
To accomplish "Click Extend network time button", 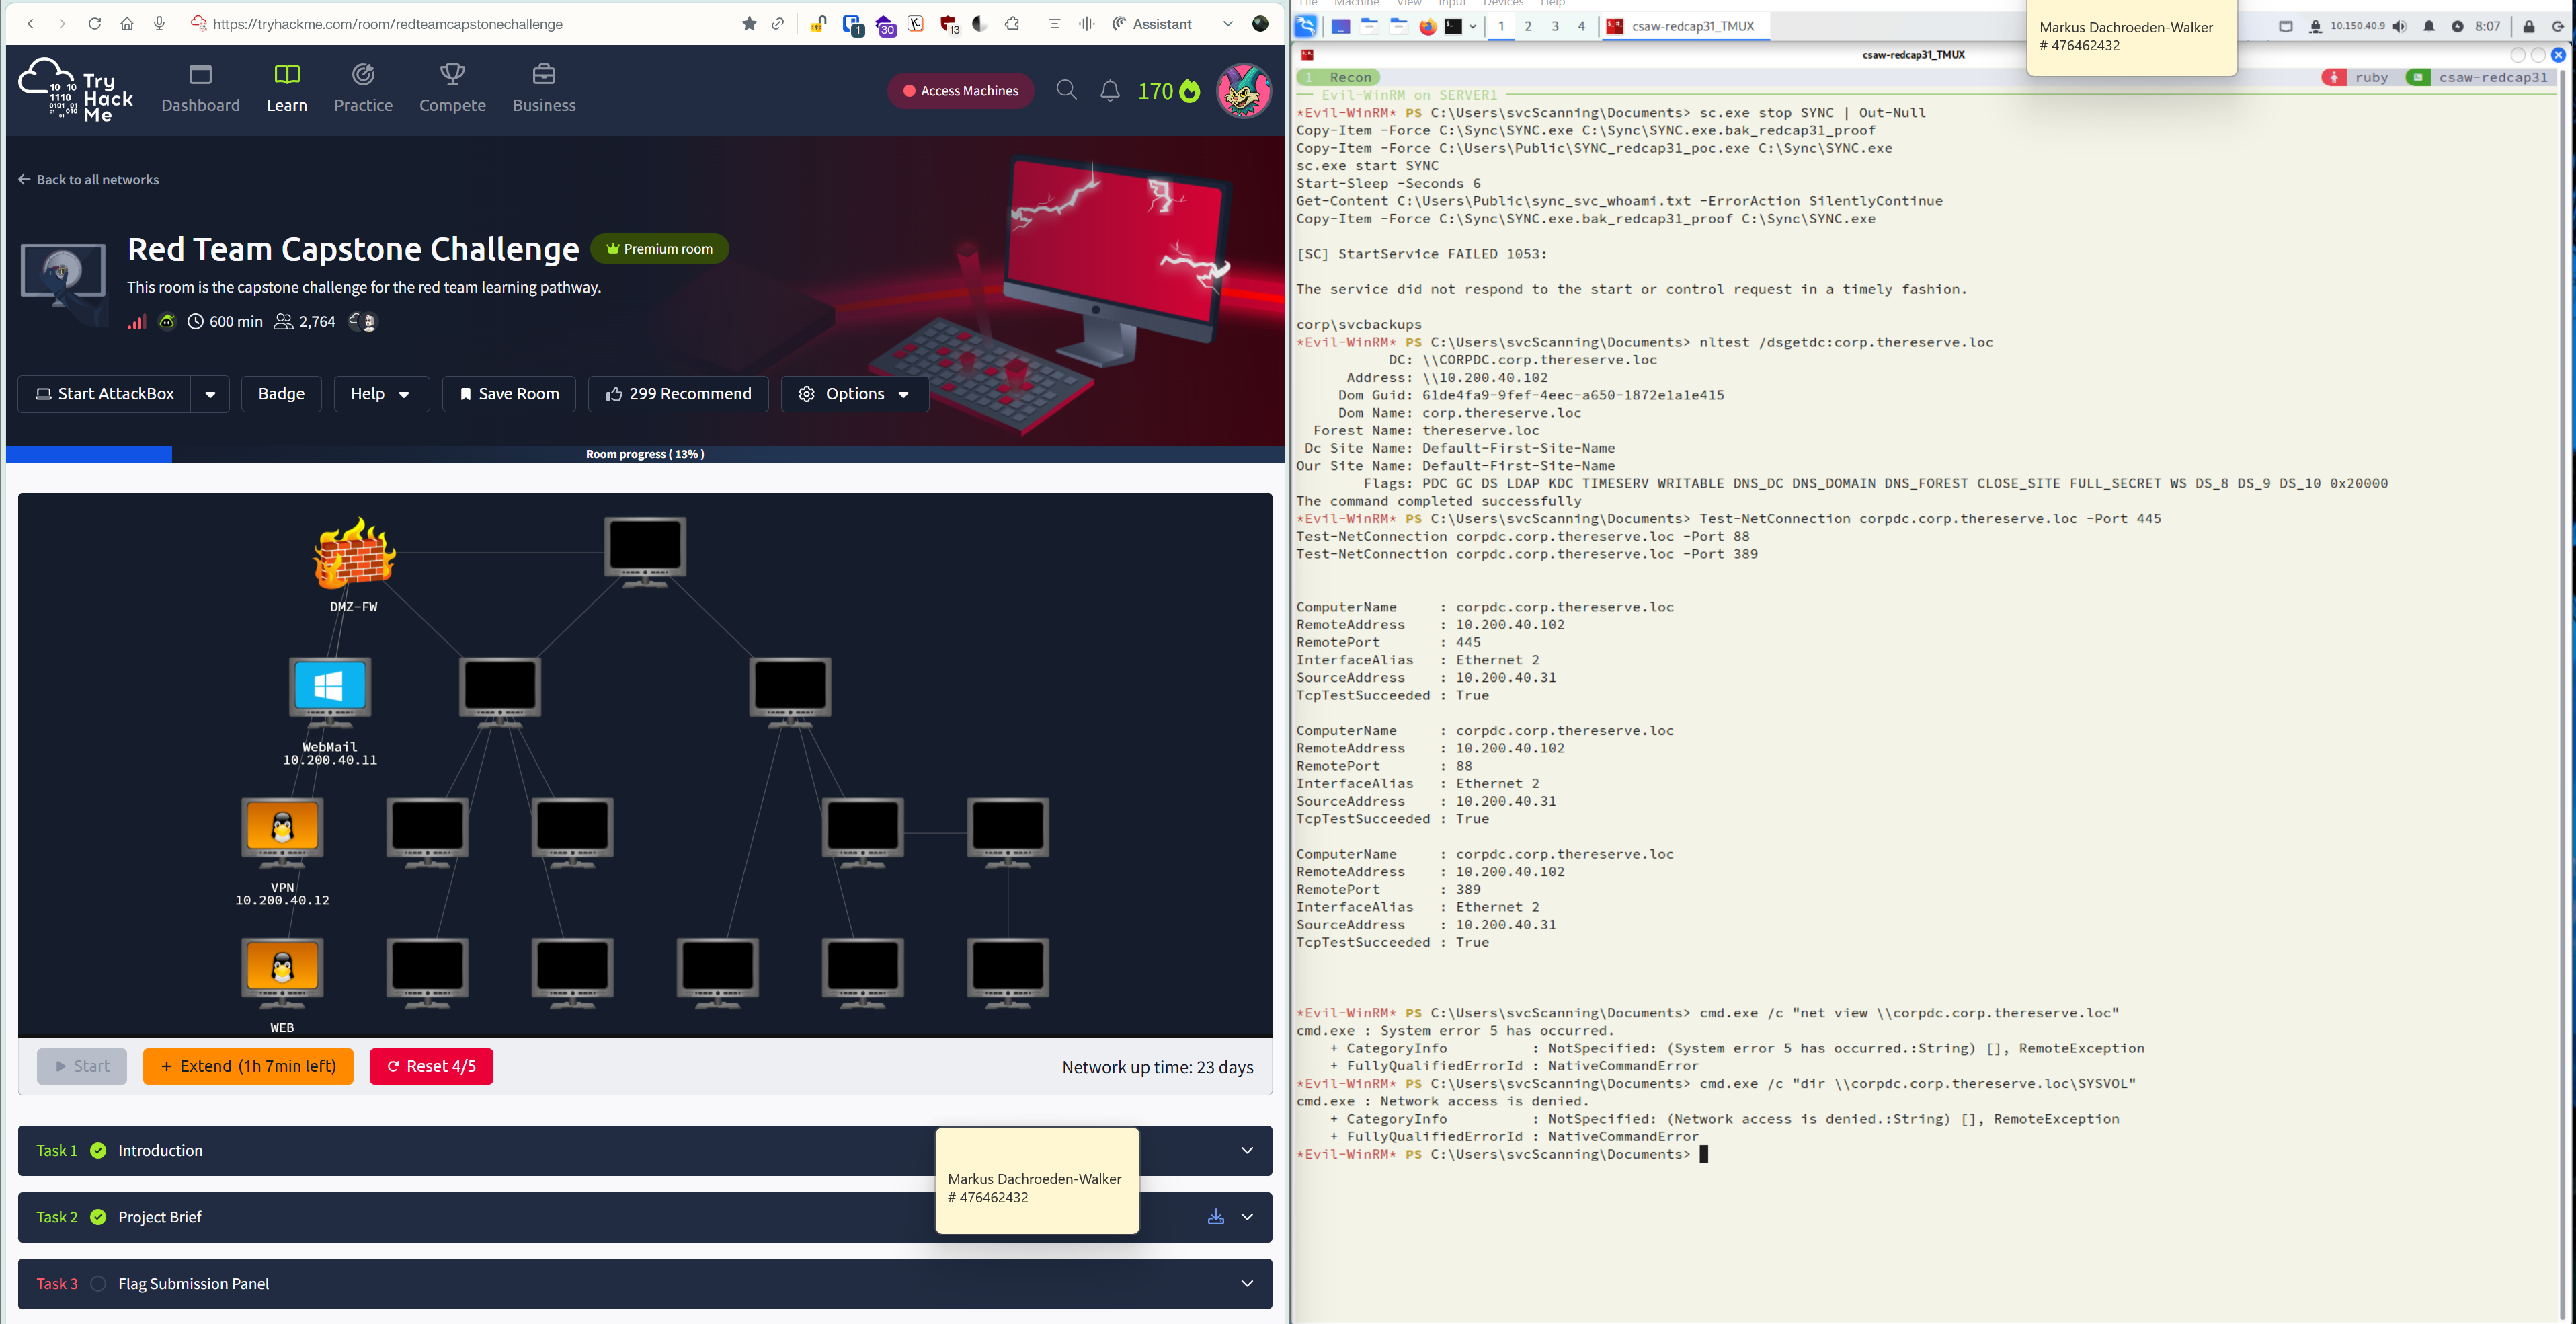I will [248, 1066].
